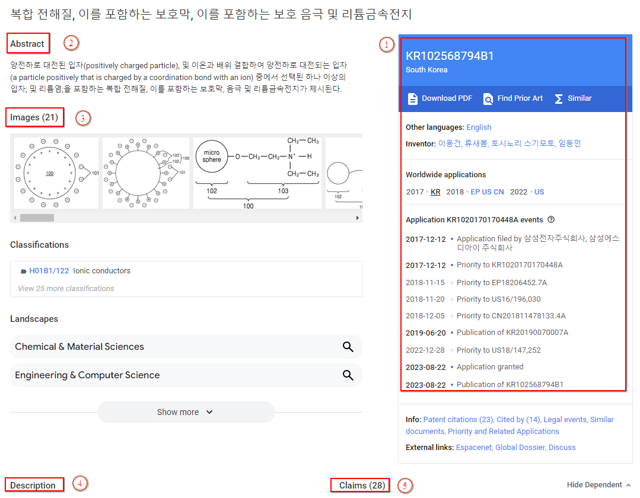Search Chemical & Material Sciences landscape magnifier
This screenshot has width=640, height=498.
click(348, 347)
